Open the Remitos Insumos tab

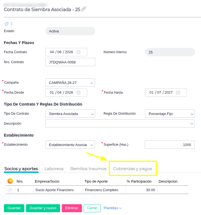[x=88, y=169]
